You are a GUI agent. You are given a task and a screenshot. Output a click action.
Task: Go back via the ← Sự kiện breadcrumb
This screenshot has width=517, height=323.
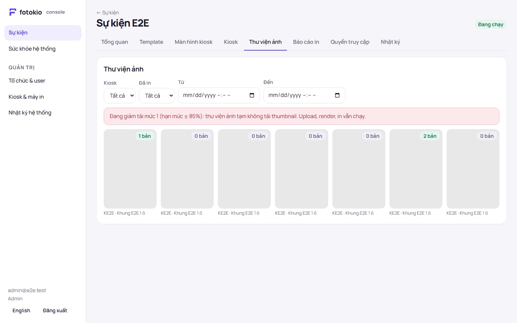(108, 13)
